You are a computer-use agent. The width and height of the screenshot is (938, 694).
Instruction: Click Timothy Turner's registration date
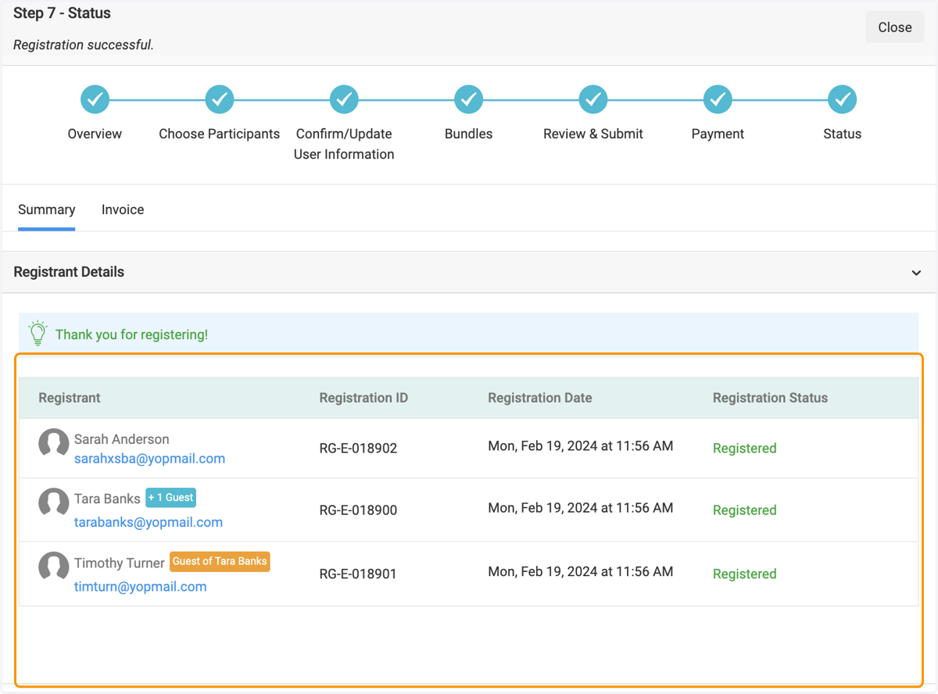coord(581,571)
